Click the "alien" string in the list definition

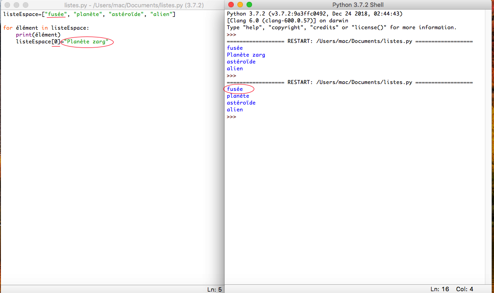[x=161, y=14]
